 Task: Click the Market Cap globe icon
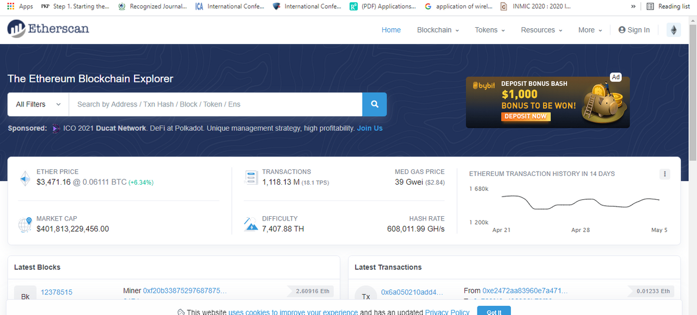coord(25,224)
